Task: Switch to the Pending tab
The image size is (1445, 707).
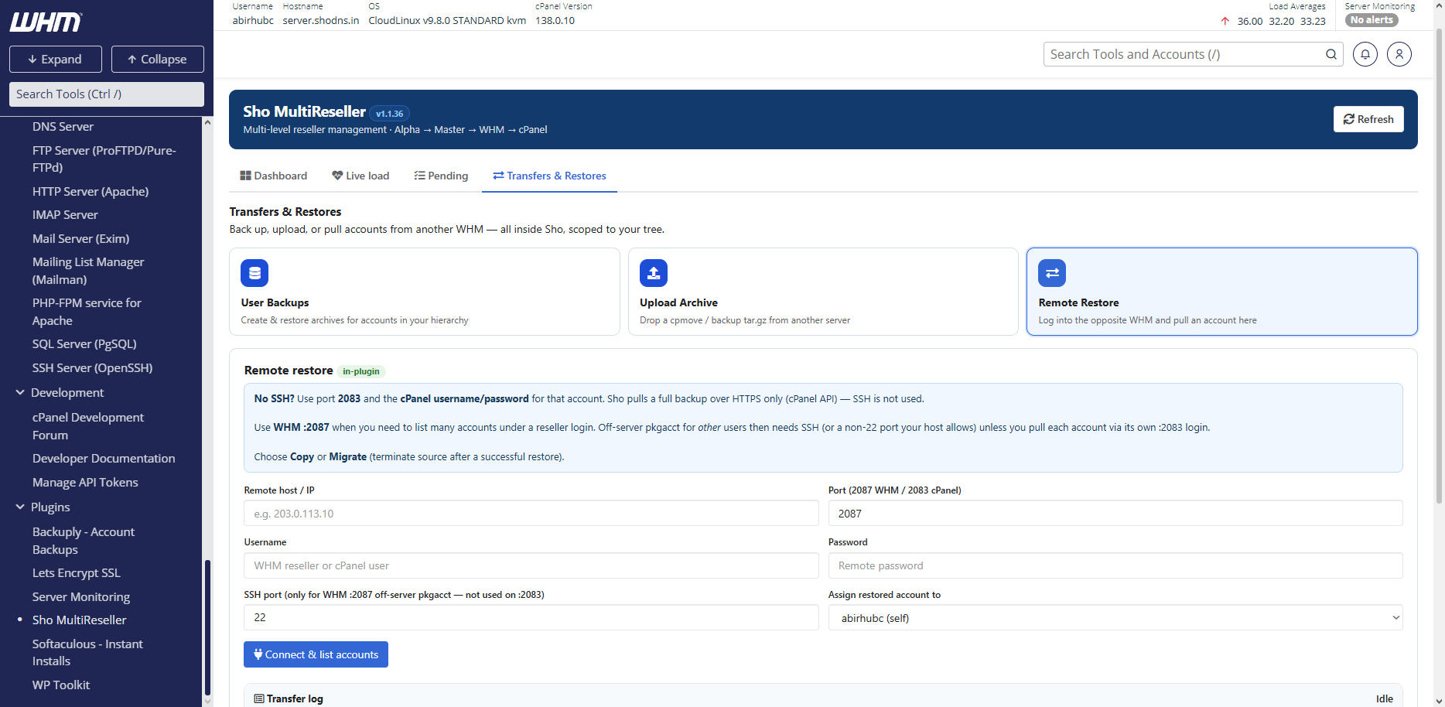Action: (441, 176)
